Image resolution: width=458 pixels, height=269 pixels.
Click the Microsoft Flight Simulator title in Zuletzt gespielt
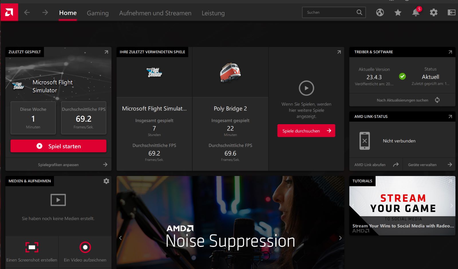[x=53, y=86]
